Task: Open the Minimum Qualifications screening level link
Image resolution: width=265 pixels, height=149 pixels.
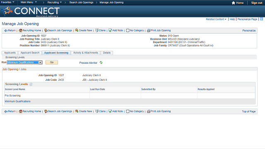Action: coord(17,101)
